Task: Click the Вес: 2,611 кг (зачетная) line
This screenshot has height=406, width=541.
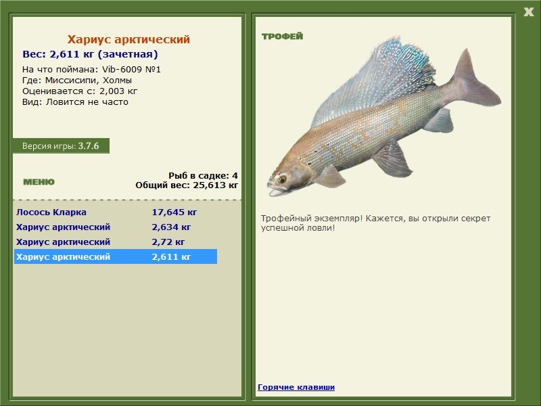Action: (x=90, y=54)
